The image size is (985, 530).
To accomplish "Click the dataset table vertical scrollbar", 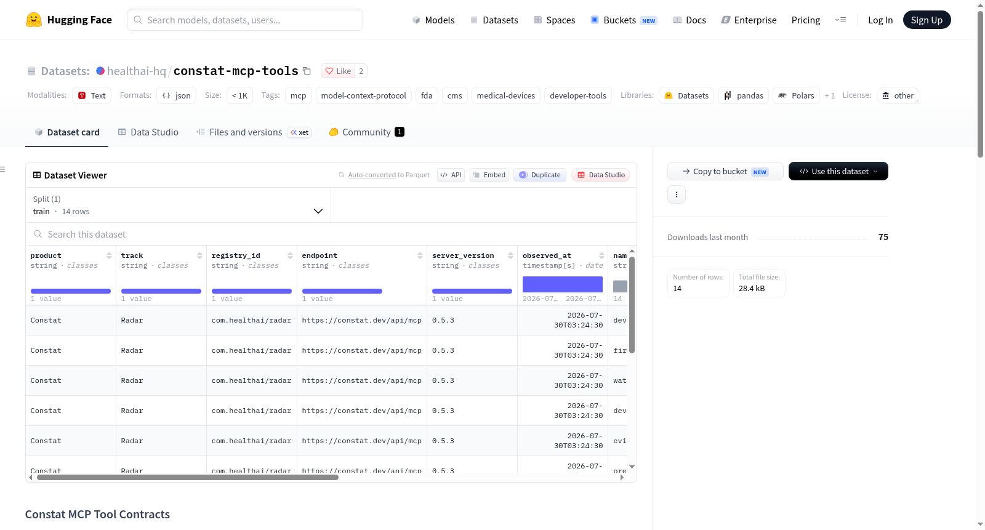I will pyautogui.click(x=632, y=305).
